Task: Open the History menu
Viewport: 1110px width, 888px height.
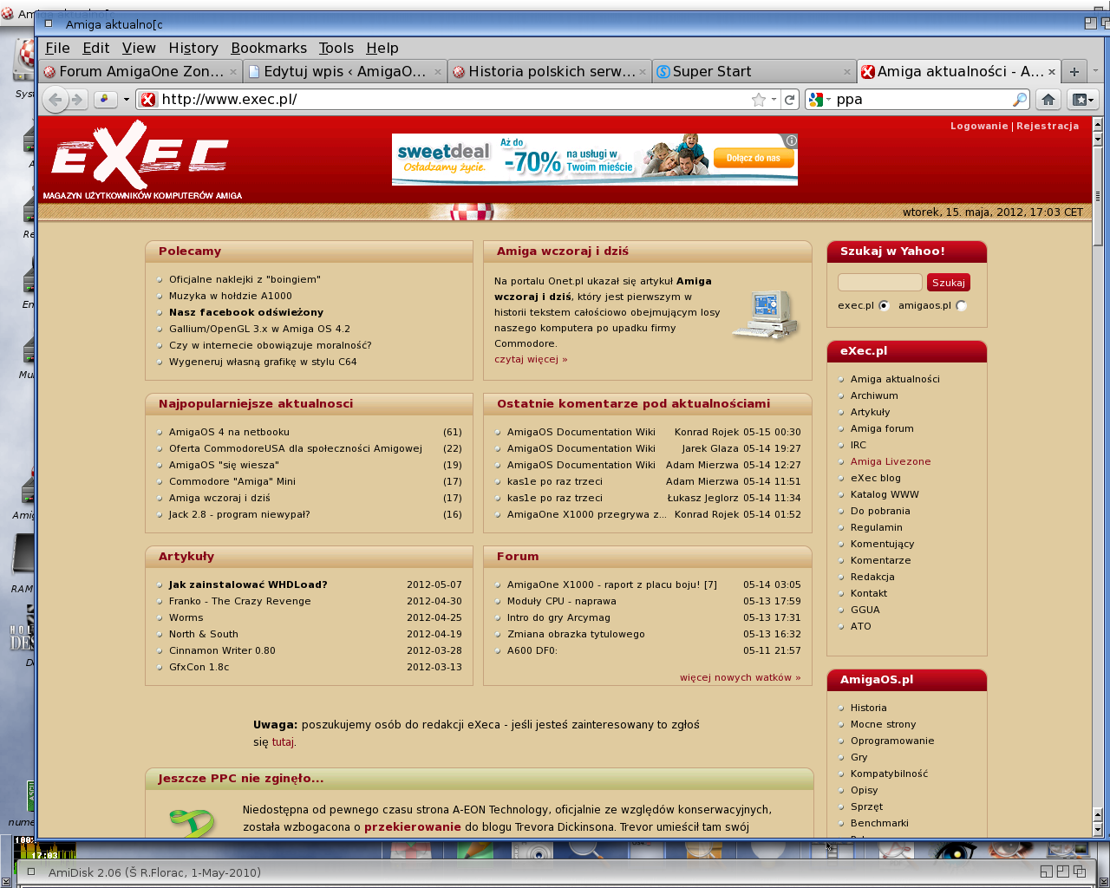Action: point(193,49)
